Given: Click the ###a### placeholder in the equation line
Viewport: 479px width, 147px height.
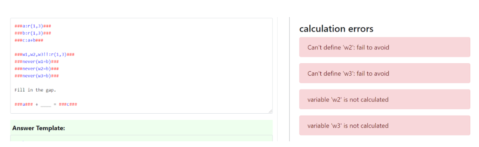Looking at the screenshot, I should [24, 104].
